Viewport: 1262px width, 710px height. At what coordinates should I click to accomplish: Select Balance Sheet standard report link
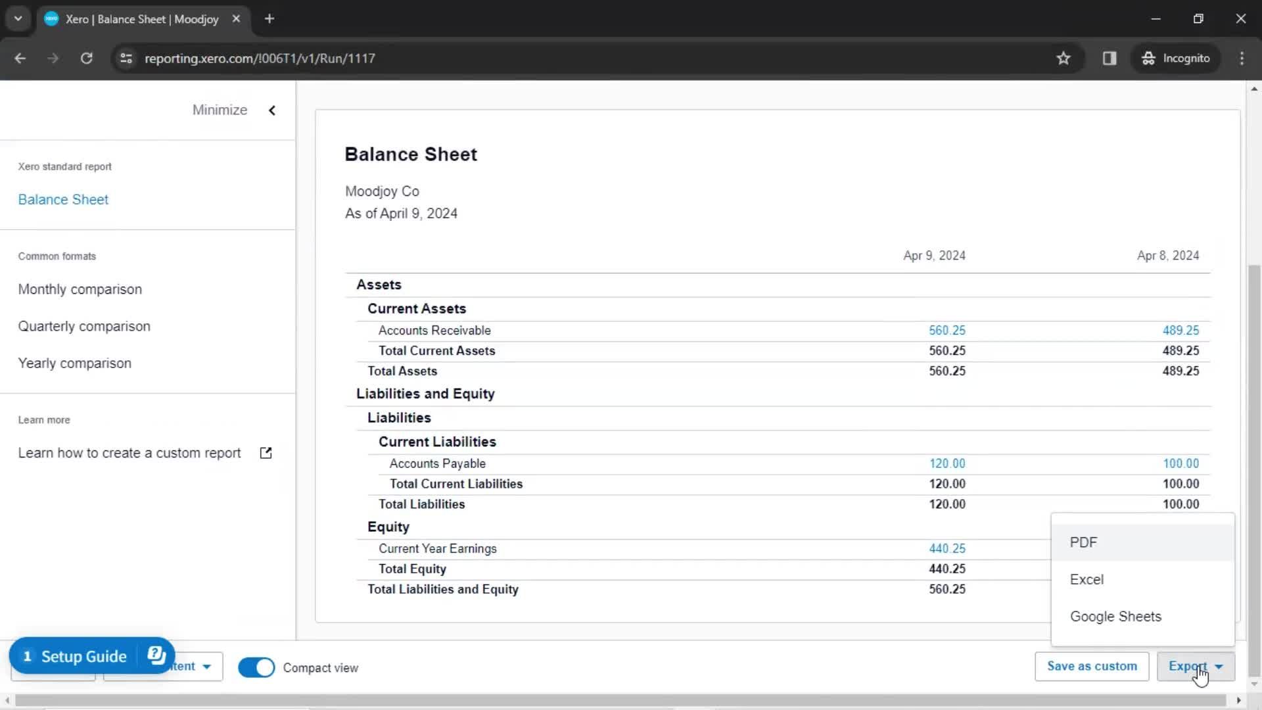[63, 200]
